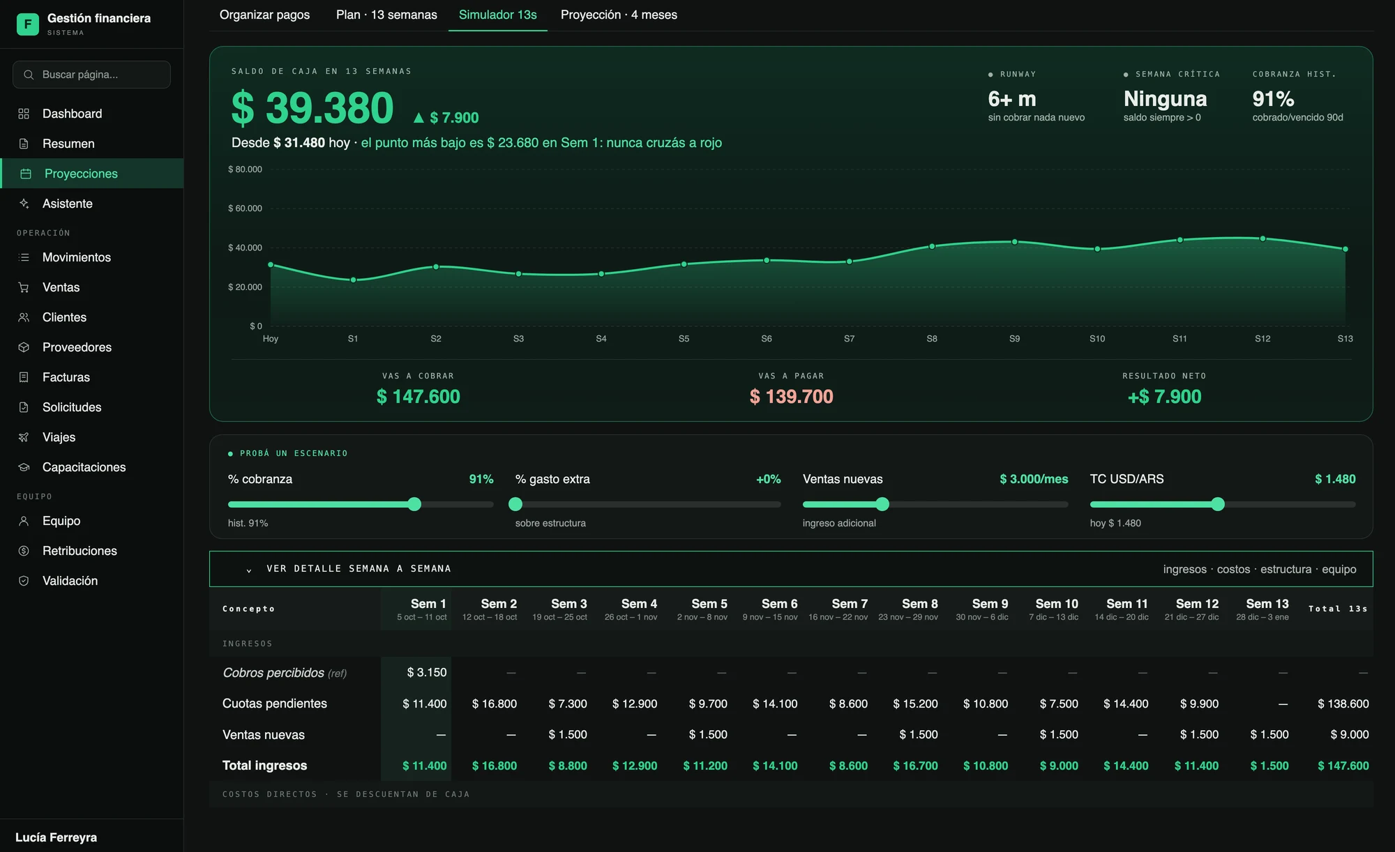Click the Sem 1 column header

pos(416,609)
